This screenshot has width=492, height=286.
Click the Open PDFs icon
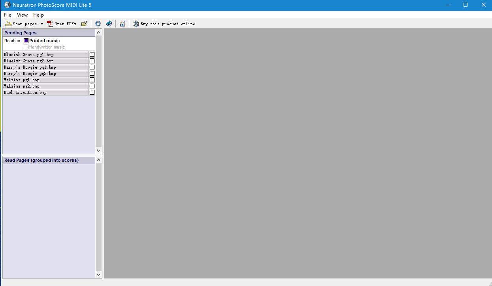(50, 23)
